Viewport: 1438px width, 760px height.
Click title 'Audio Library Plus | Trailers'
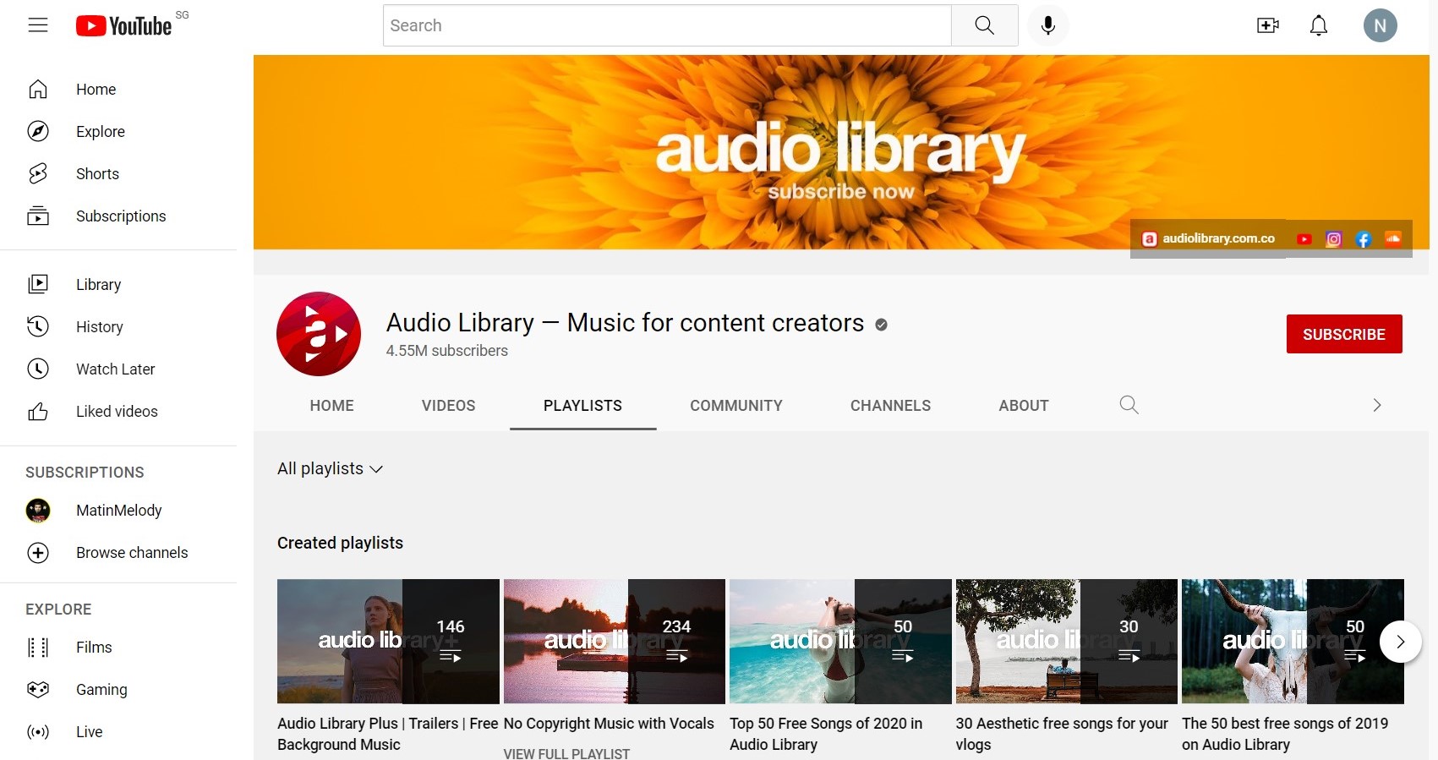pos(387,734)
